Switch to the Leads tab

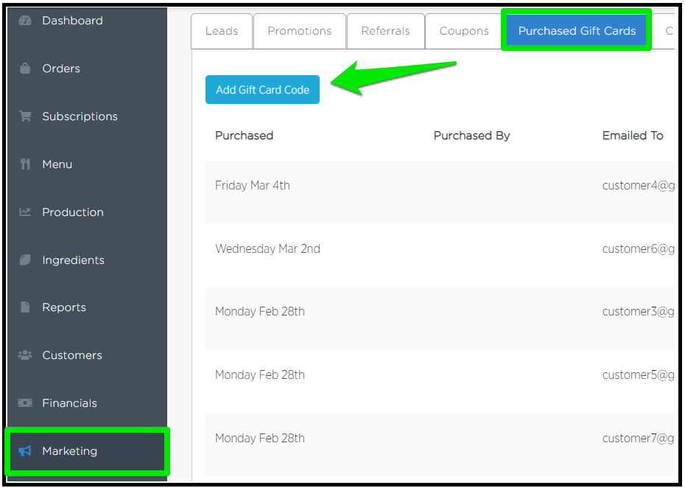[222, 31]
